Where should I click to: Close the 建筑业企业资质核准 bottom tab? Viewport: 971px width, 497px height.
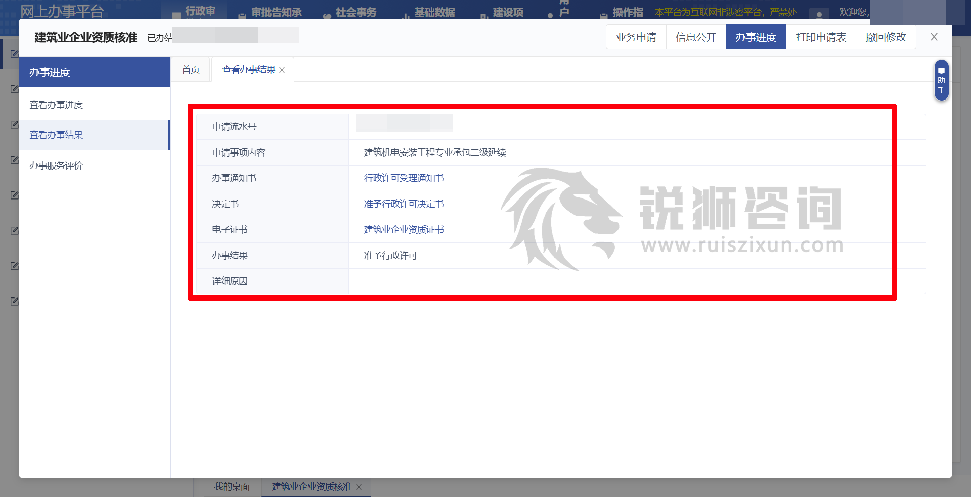[359, 487]
